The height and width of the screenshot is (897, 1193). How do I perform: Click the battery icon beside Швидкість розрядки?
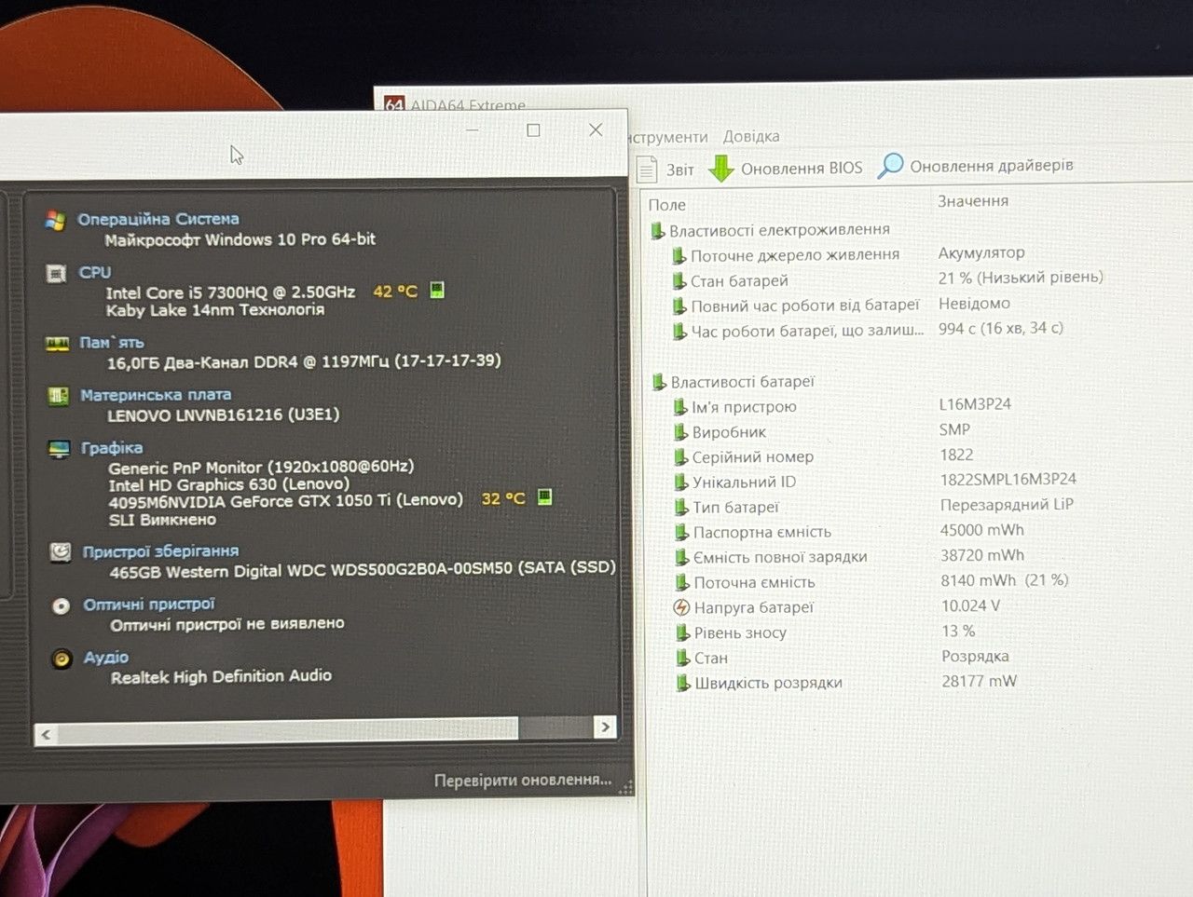[684, 683]
